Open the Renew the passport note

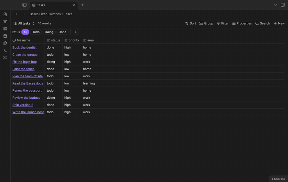click(x=27, y=91)
